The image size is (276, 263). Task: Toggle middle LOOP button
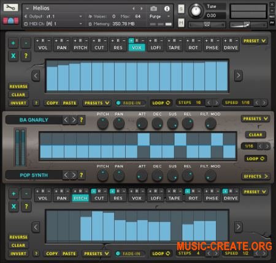coord(256,158)
